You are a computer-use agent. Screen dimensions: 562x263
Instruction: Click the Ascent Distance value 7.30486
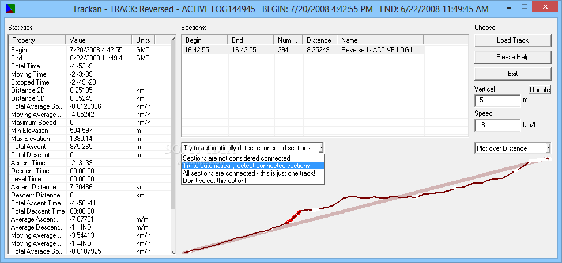(x=81, y=187)
